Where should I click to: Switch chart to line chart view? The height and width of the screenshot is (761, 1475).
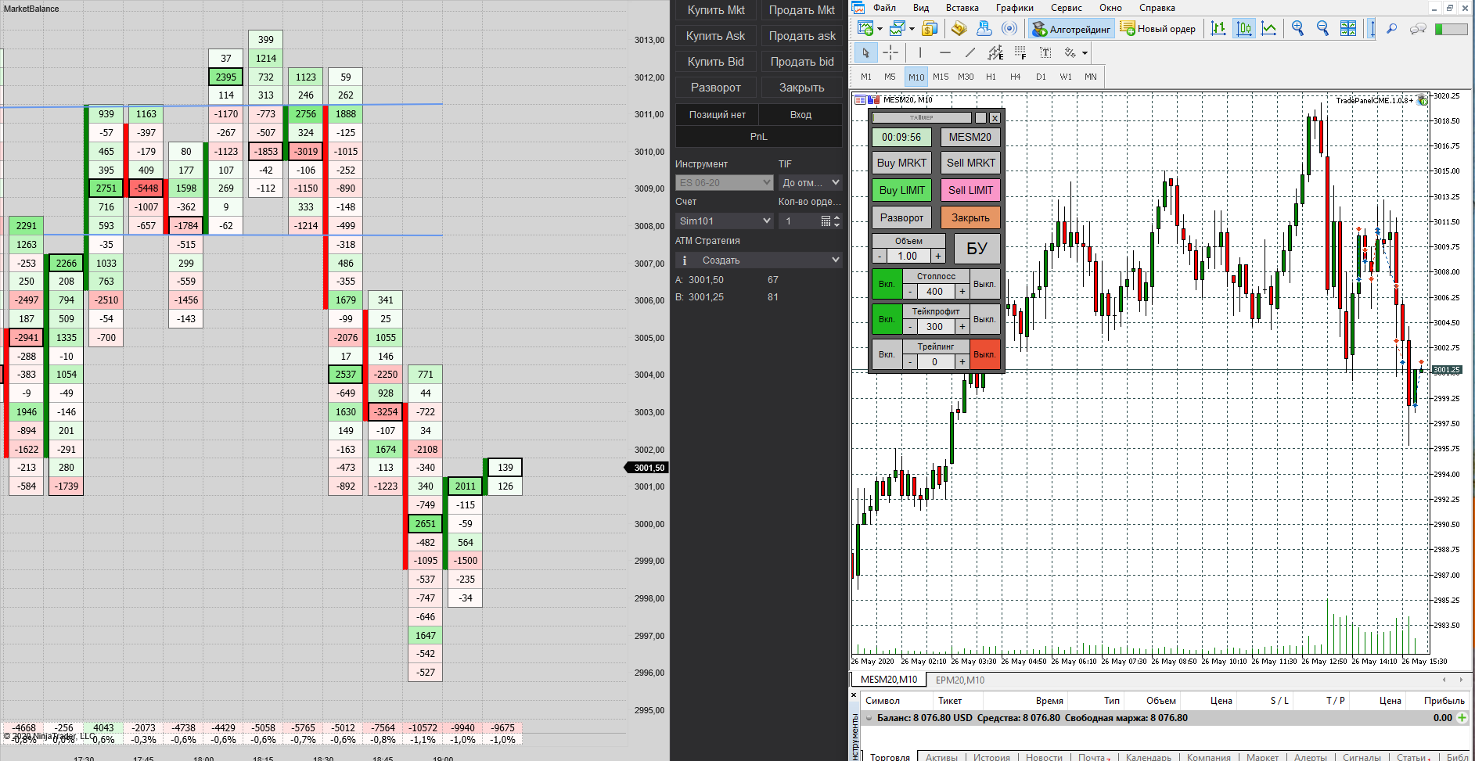pyautogui.click(x=1269, y=29)
